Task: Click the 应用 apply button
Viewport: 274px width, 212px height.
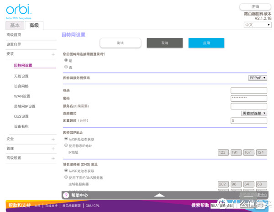Action: [206, 43]
